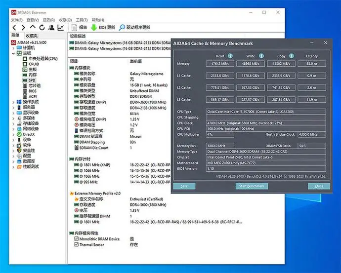Click the 当前值 column header
Screen dimensions: 341x273
click(x=136, y=61)
